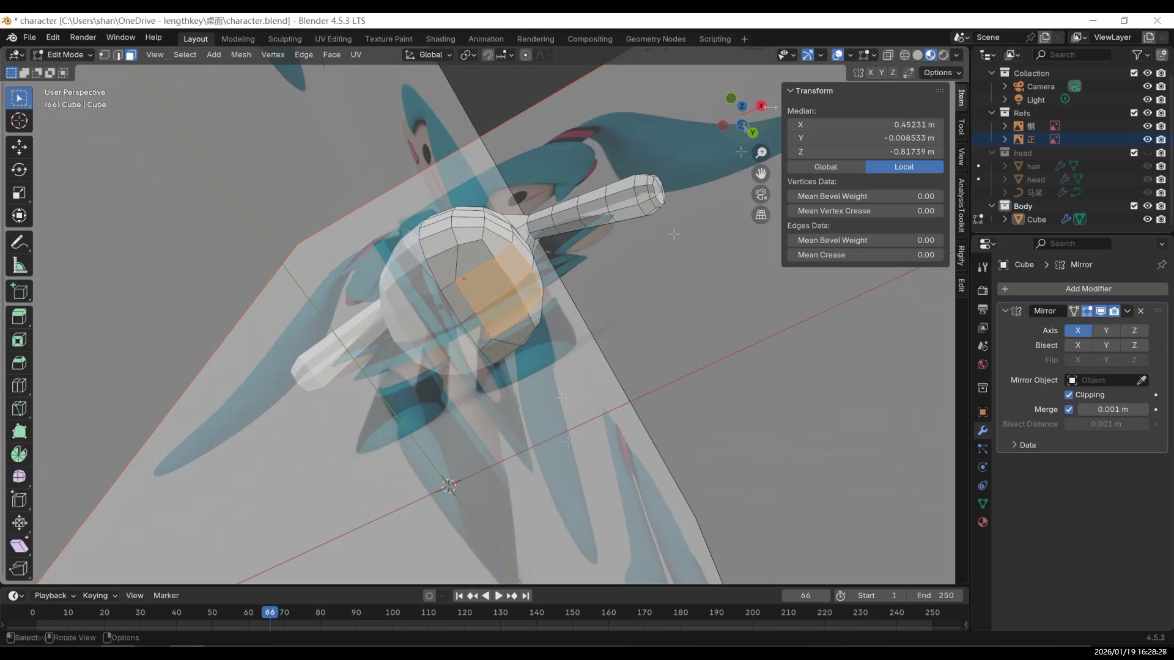Hide the Camera object in outliner
Viewport: 1174px width, 660px height.
(1147, 87)
